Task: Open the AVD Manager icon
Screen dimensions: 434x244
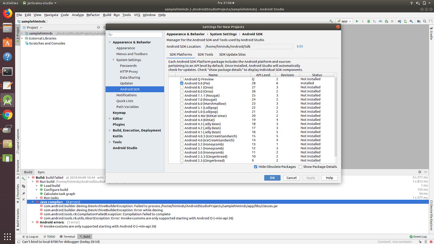Action: click(x=405, y=21)
